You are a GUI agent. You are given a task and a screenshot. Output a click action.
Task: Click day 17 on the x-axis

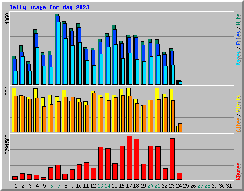coord(129,186)
